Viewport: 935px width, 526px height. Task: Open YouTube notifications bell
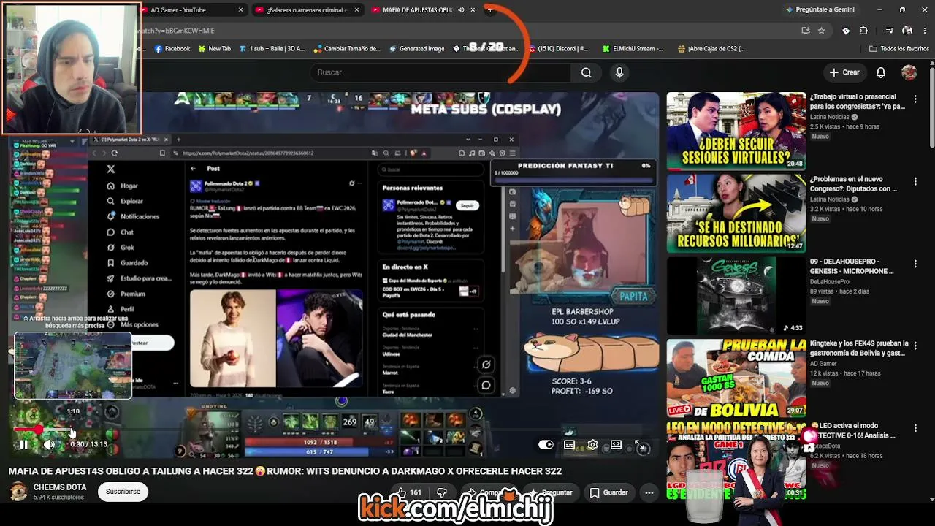pyautogui.click(x=881, y=72)
